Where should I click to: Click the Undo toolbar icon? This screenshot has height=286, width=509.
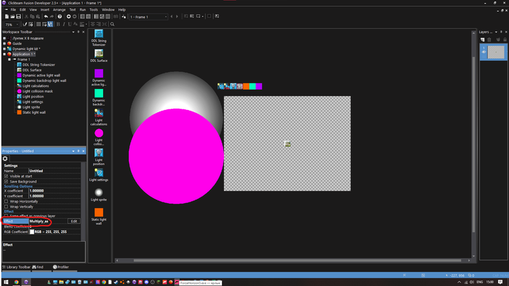point(46,16)
